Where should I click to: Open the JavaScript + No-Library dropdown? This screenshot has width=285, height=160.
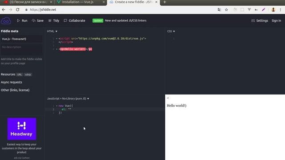68,99
